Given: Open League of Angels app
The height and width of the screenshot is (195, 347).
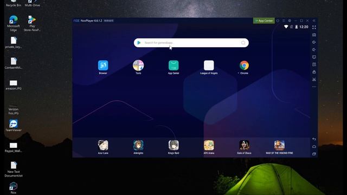Looking at the screenshot, I should tap(209, 66).
